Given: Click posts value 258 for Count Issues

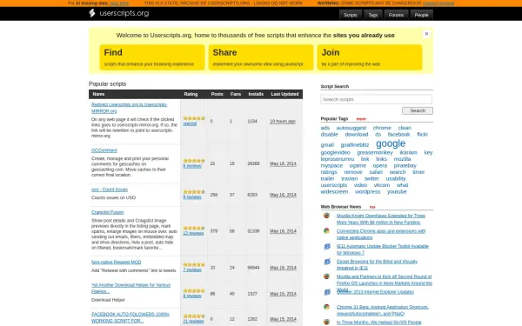Looking at the screenshot, I should tap(214, 195).
